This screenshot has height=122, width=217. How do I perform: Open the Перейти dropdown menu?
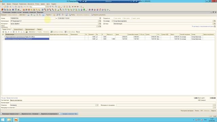coord(49,15)
